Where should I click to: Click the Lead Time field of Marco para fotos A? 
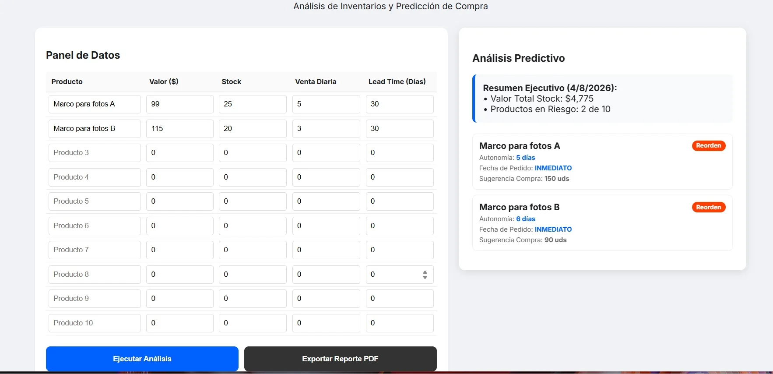[400, 104]
